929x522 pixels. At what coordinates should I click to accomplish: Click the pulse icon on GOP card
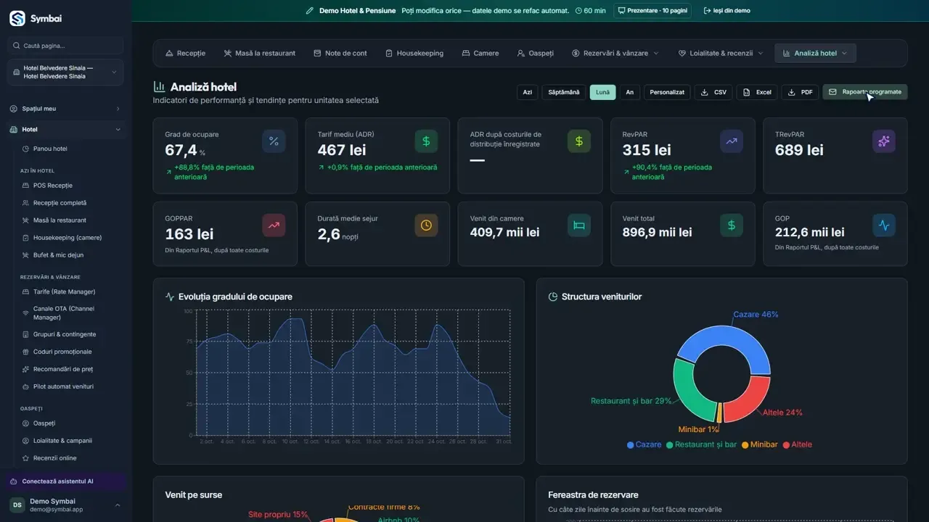[x=884, y=225]
